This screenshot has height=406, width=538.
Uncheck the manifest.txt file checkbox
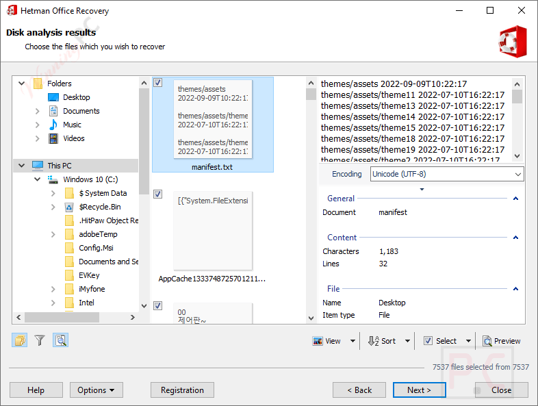click(157, 83)
